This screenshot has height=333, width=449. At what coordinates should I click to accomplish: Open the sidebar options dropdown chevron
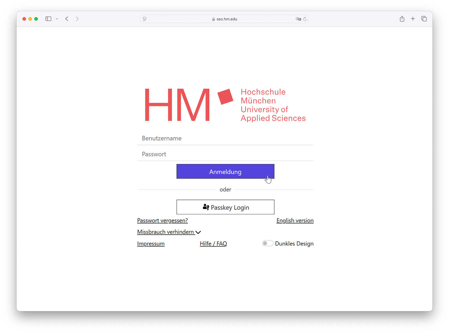(x=57, y=19)
